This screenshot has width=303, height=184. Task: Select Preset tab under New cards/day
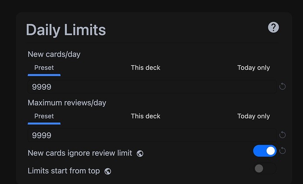coord(44,68)
